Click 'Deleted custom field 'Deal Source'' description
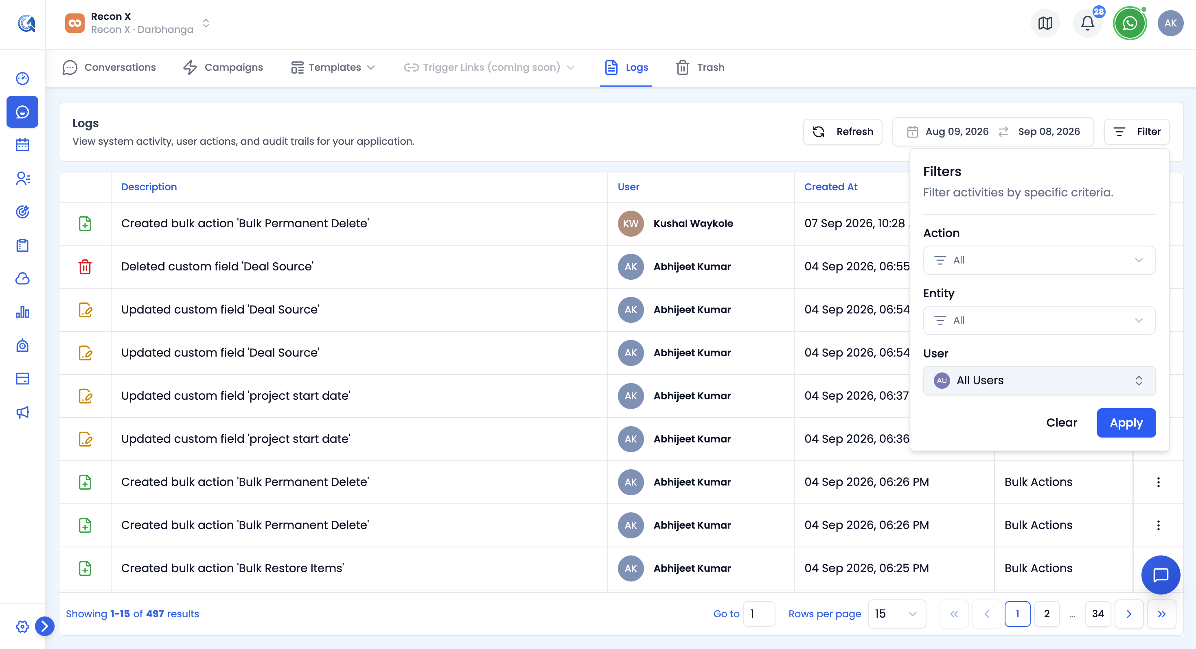 point(217,267)
